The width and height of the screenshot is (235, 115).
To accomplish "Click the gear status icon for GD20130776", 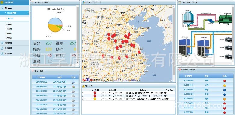I will click(73, 96).
